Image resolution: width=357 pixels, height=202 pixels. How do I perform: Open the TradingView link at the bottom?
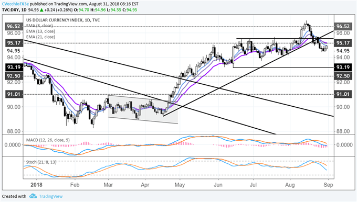(50, 196)
